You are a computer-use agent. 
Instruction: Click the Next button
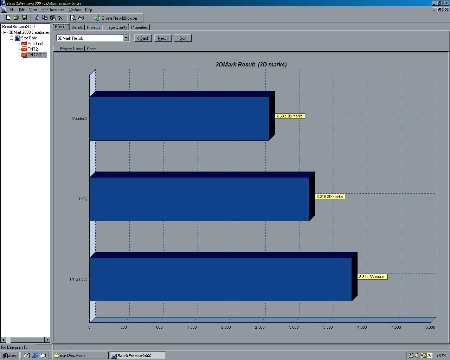click(x=163, y=38)
